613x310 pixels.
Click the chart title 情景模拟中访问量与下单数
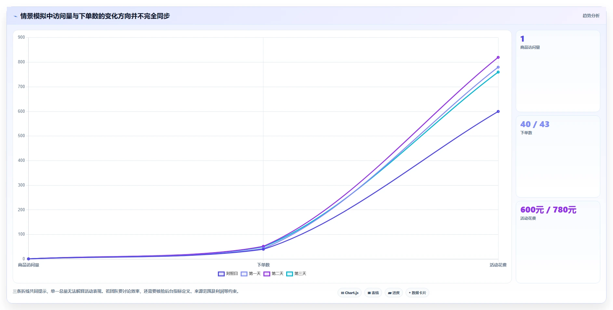tap(95, 16)
